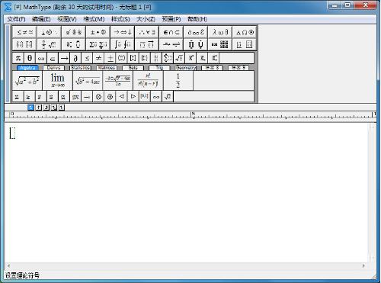This screenshot has height=283, width=381.
Task: Insert the one-half fraction expression
Action: pyautogui.click(x=178, y=81)
